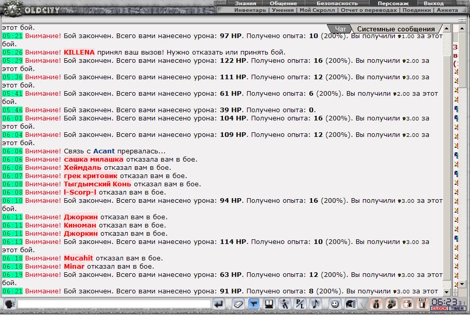Click player name сашка милашка
The height and width of the screenshot is (315, 470).
click(94, 159)
